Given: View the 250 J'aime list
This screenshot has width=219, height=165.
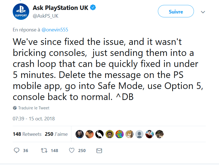Looking at the screenshot, I should [56, 134].
